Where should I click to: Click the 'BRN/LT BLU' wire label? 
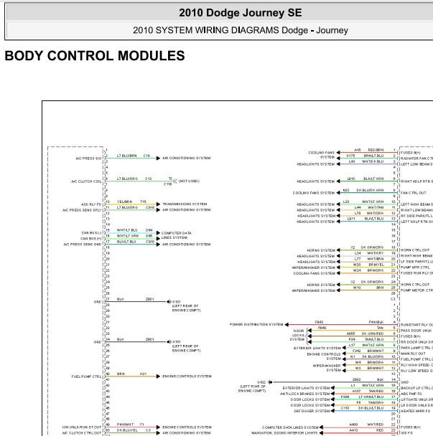point(373,156)
